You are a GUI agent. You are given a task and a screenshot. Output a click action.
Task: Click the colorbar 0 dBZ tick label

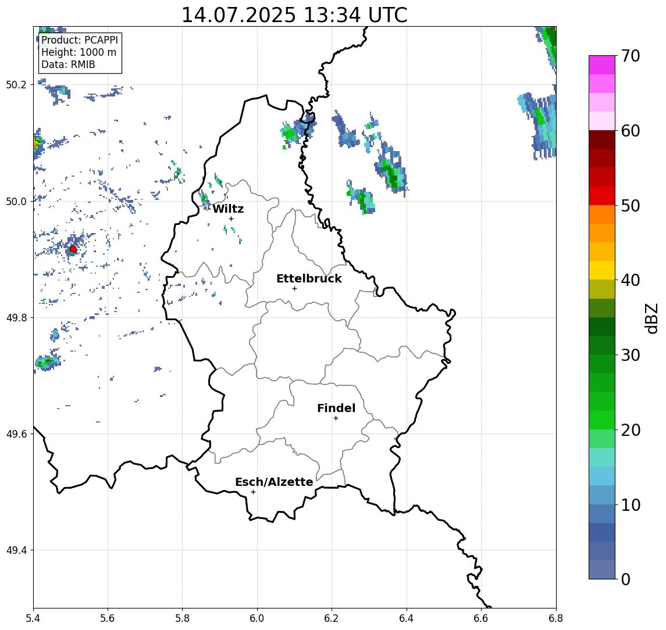(626, 579)
